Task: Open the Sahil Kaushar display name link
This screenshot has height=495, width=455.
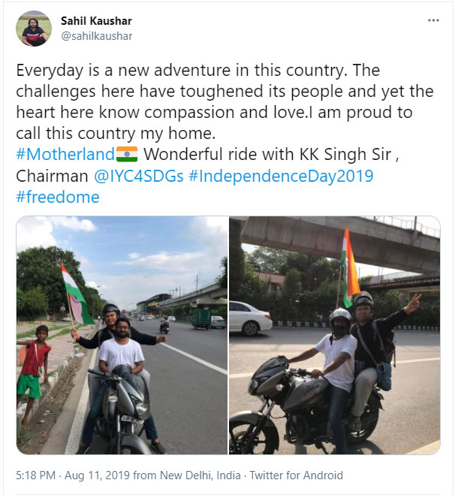Action: (96, 21)
